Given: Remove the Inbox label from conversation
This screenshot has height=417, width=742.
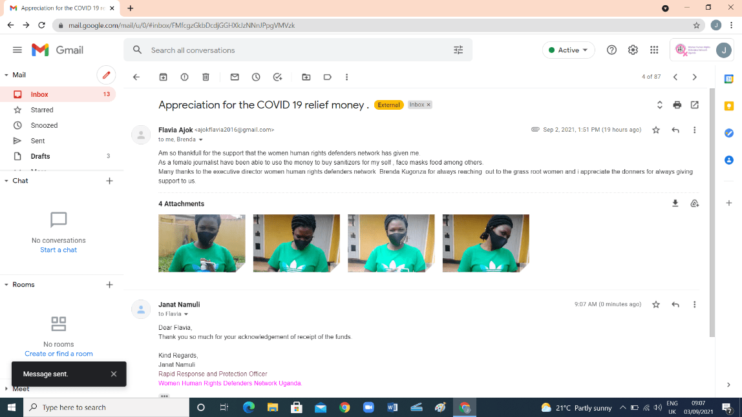Looking at the screenshot, I should [x=429, y=105].
